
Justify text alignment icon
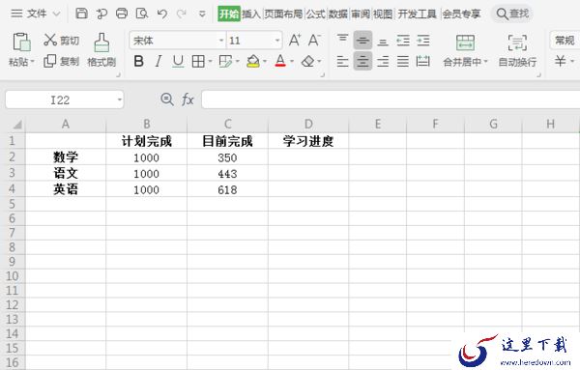point(403,61)
